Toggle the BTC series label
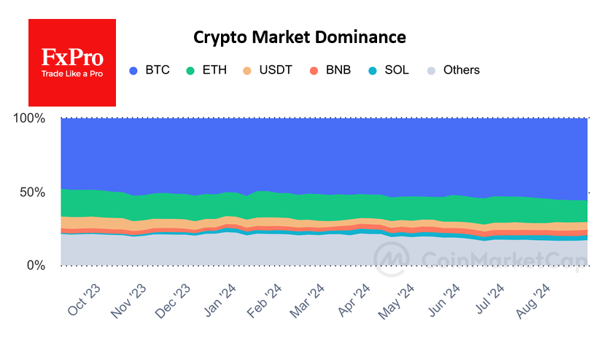Viewport: 609px width, 343px height. pos(157,71)
